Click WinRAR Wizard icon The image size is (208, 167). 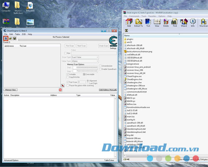(184, 23)
